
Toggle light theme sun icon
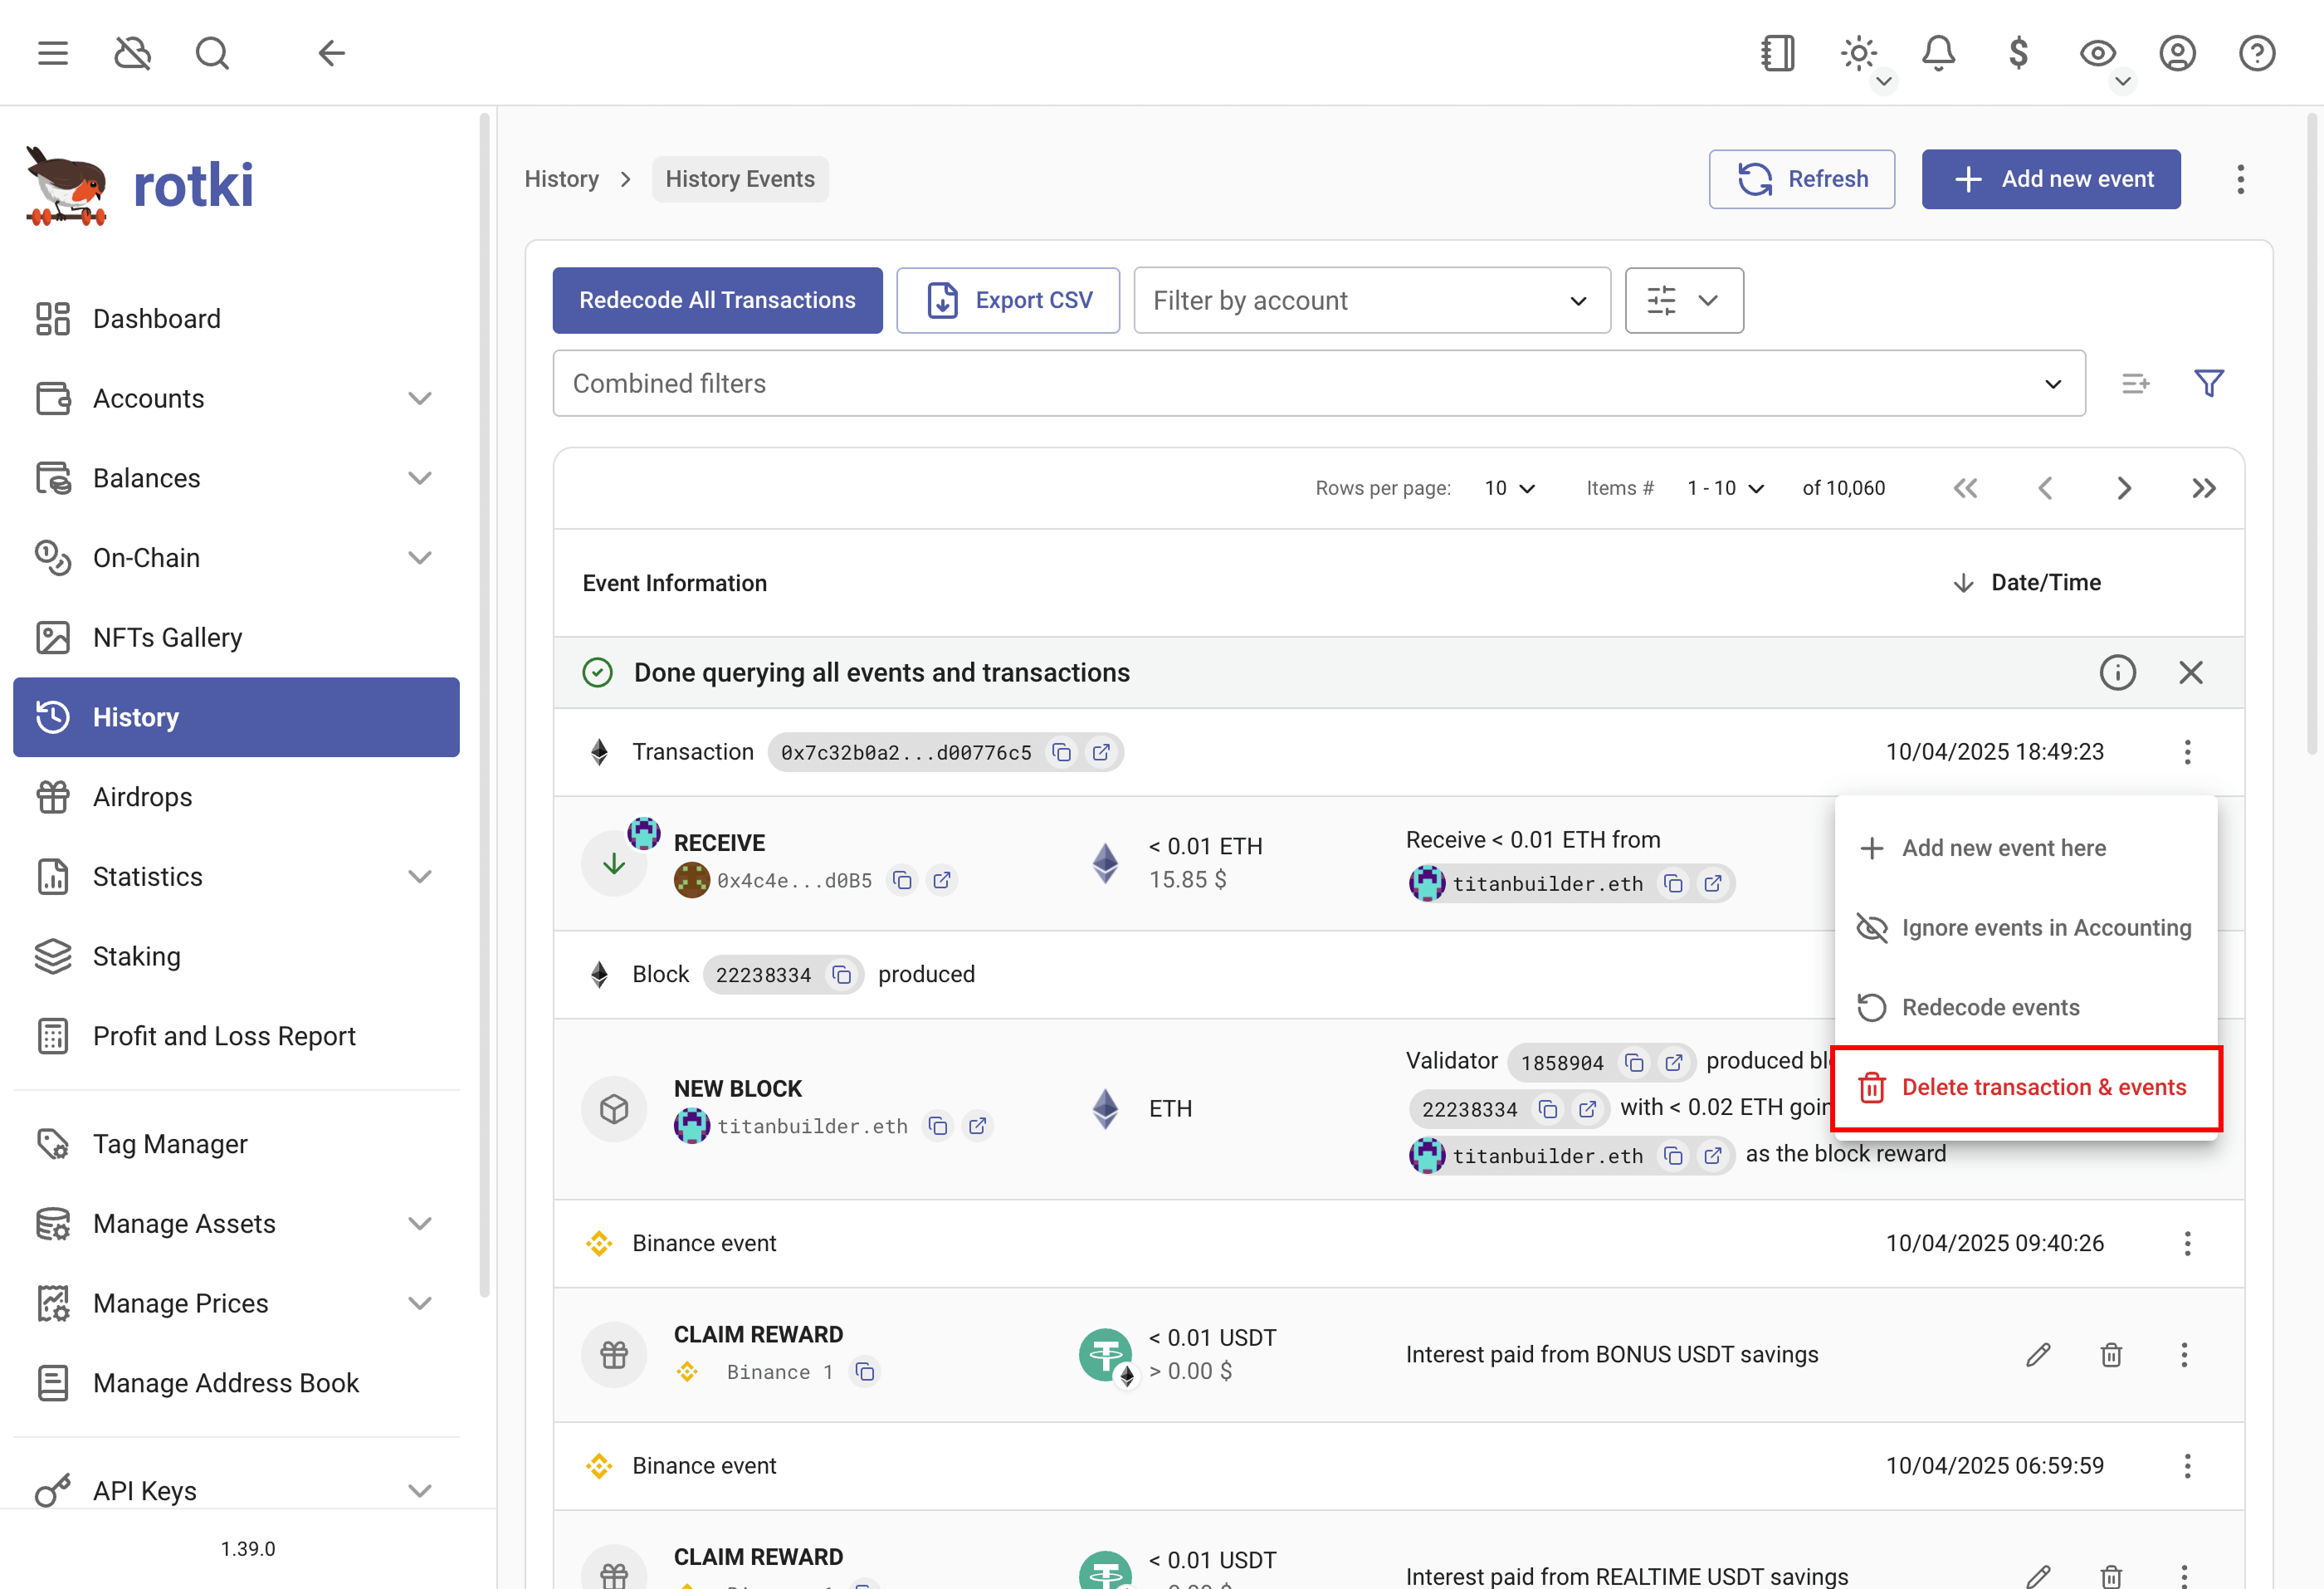pyautogui.click(x=1858, y=53)
